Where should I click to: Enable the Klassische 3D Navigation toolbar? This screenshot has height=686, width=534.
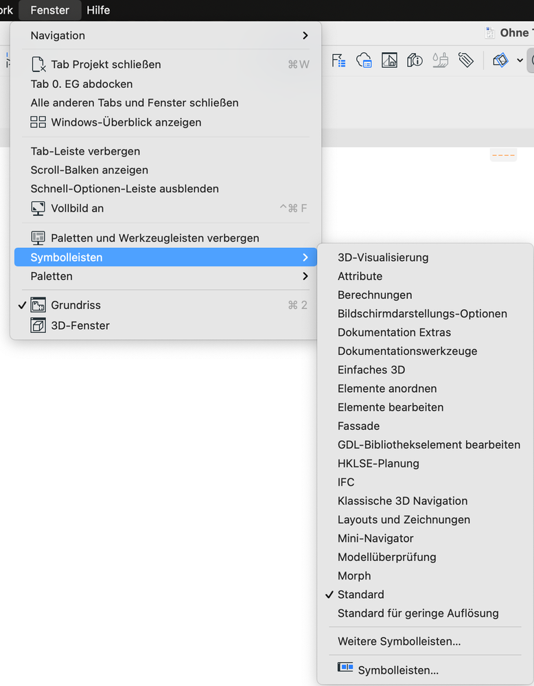click(x=402, y=501)
